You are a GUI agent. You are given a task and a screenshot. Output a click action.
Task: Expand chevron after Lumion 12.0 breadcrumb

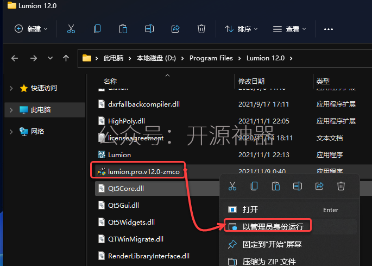tap(291, 58)
